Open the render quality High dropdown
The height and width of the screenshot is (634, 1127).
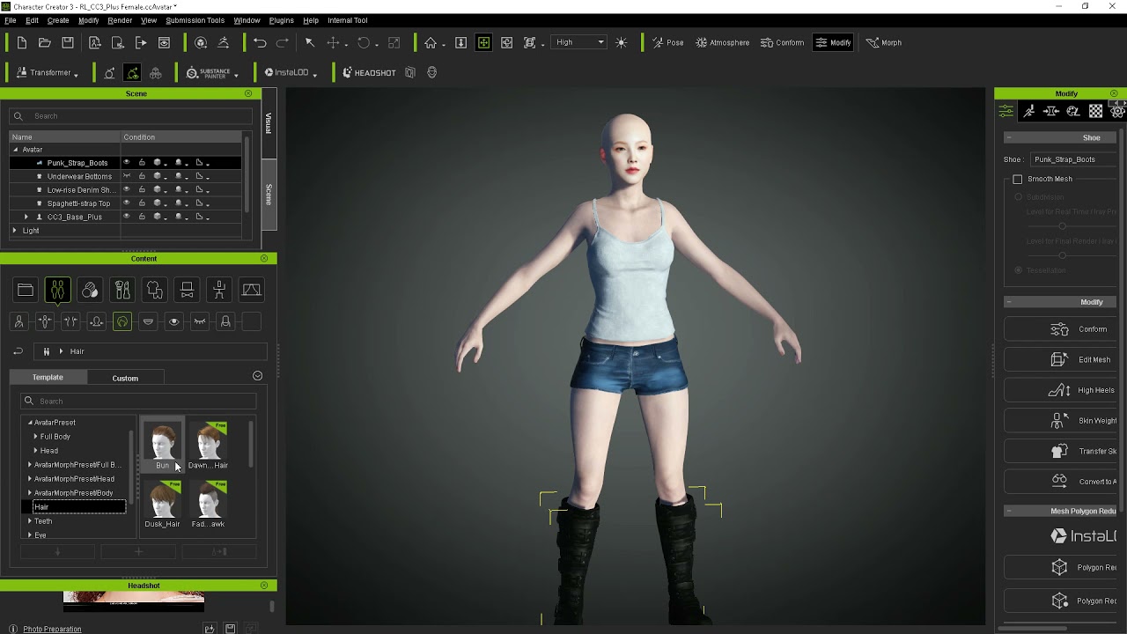tap(579, 42)
